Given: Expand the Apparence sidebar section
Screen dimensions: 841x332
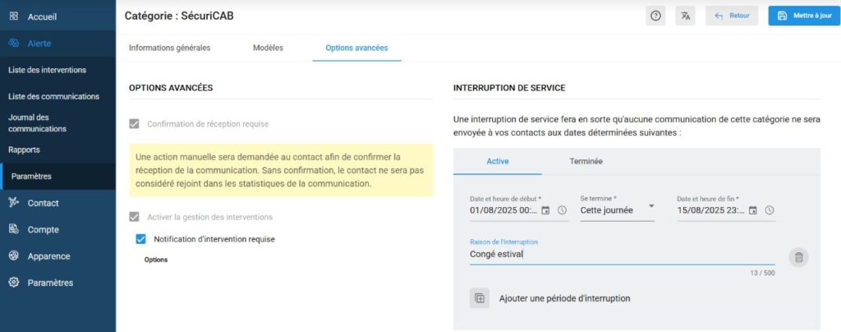Looking at the screenshot, I should (x=48, y=256).
